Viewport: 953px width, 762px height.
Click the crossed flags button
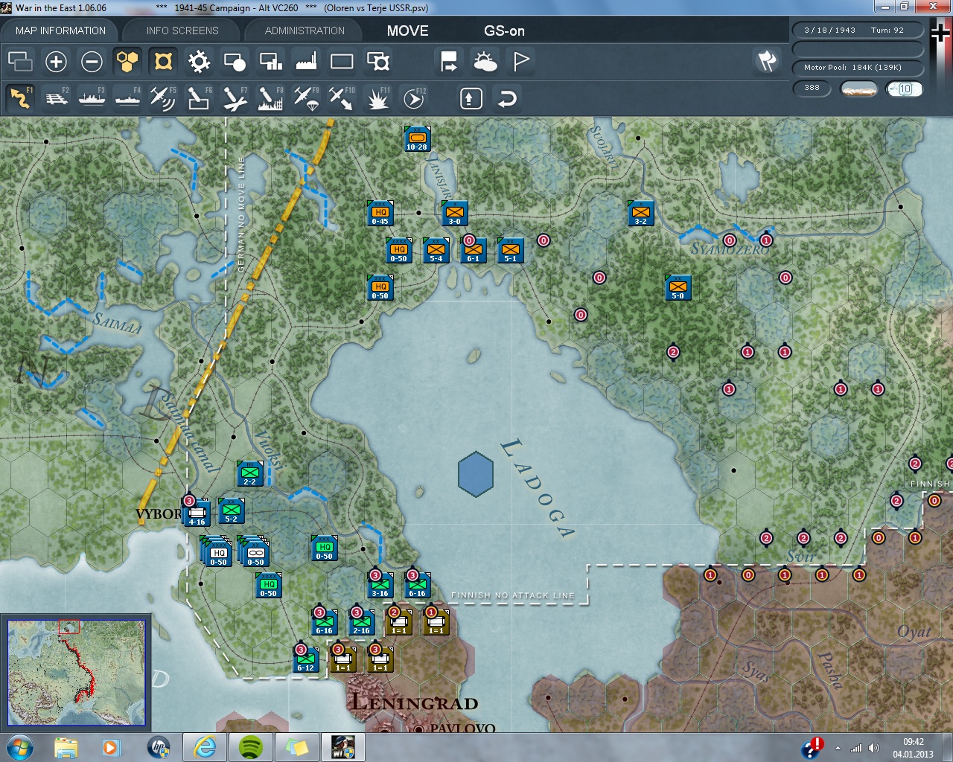767,62
